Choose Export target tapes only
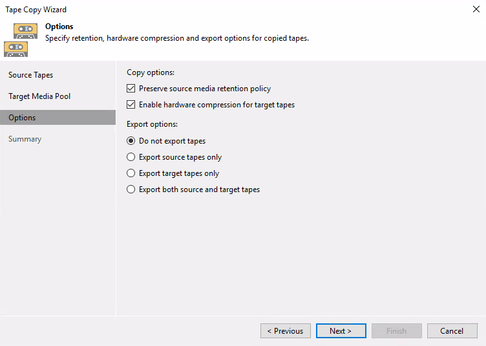 coord(131,173)
